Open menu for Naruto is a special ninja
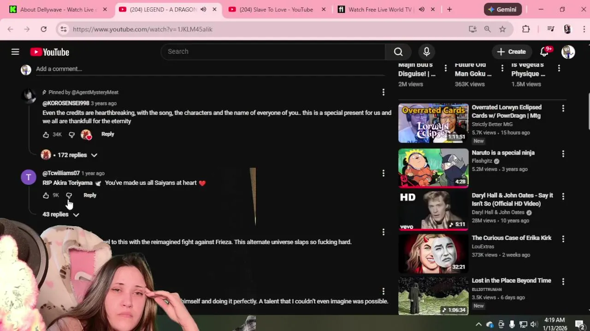 point(563,154)
